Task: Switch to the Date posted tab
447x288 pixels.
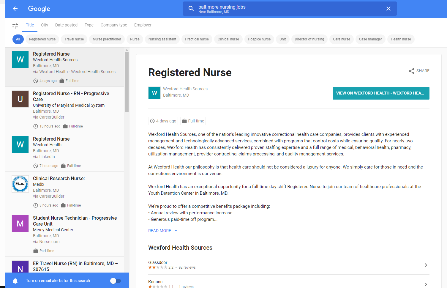Action: click(x=66, y=25)
